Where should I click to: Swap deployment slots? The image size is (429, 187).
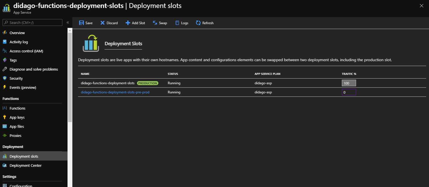[160, 23]
